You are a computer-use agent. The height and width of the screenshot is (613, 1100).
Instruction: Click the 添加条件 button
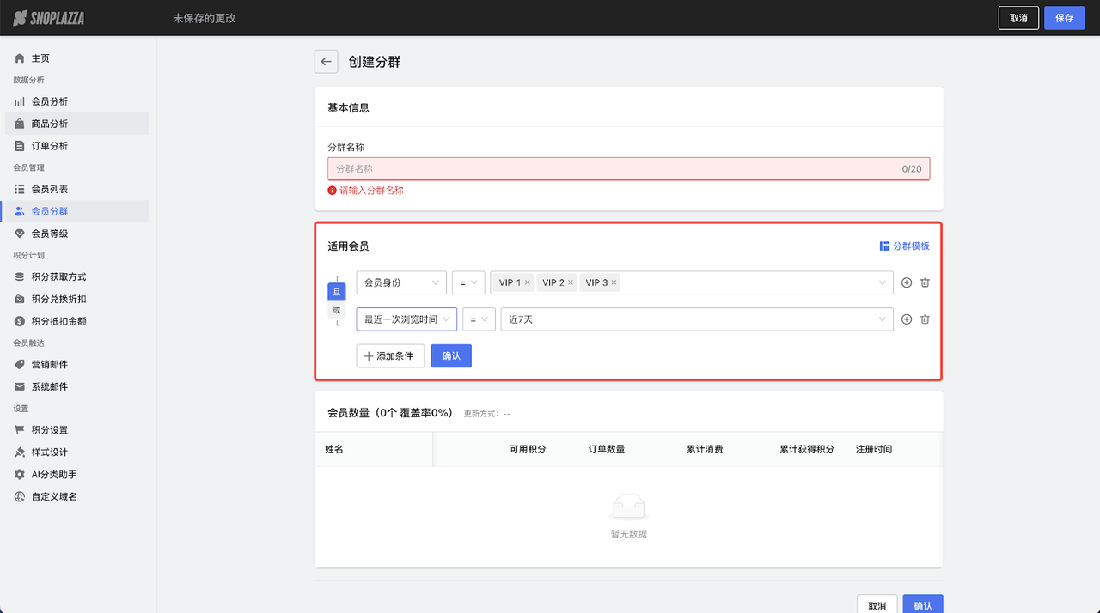pyautogui.click(x=390, y=355)
